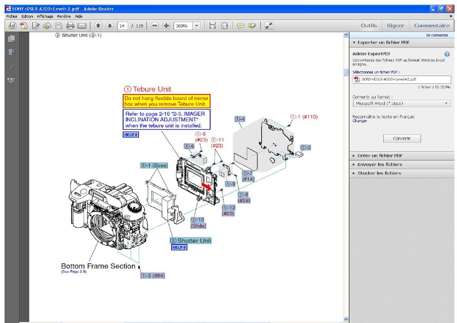Image resolution: width=457 pixels, height=323 pixels.
Task: Open the Aide menu
Action: (79, 17)
